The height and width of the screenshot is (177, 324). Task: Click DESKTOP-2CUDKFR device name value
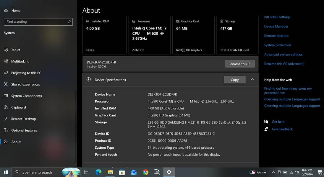pos(162,94)
